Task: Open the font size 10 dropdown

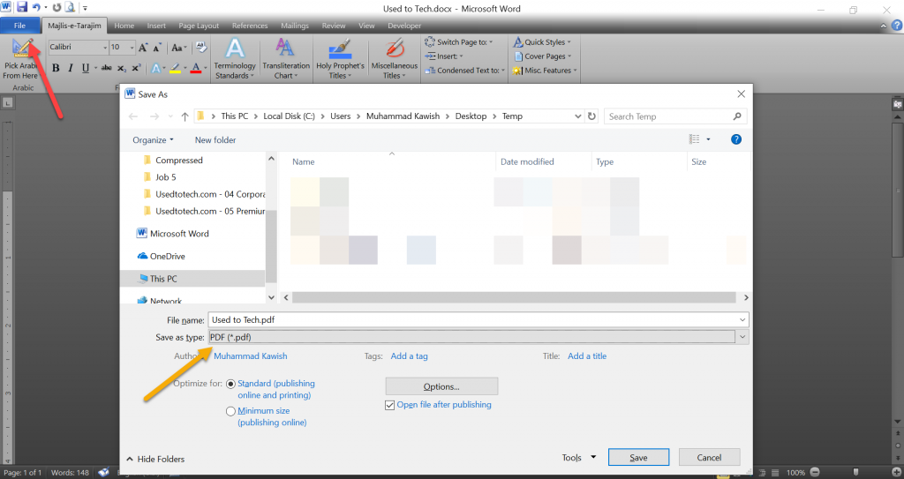Action: pos(132,48)
